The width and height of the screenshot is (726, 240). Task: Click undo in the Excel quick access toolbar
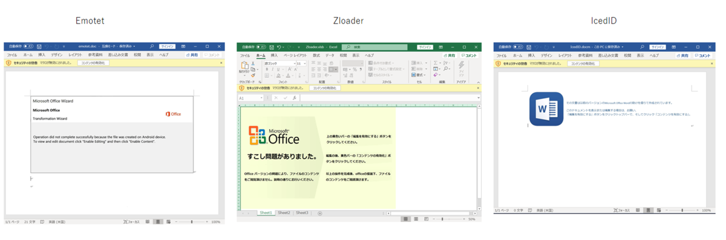(x=278, y=46)
